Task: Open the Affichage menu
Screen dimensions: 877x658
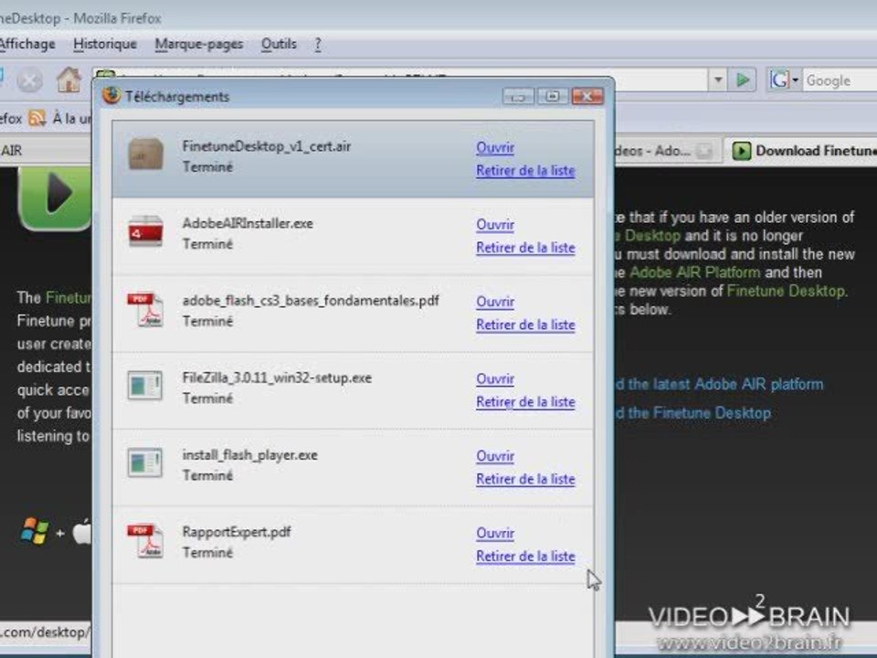Action: tap(26, 44)
